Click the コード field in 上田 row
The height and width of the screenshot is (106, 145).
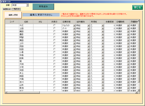[12, 29]
